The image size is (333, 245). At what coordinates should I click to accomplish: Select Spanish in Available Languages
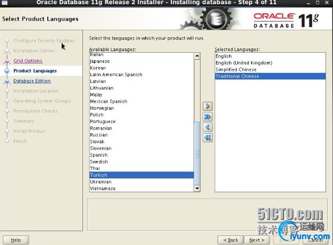pos(141,155)
